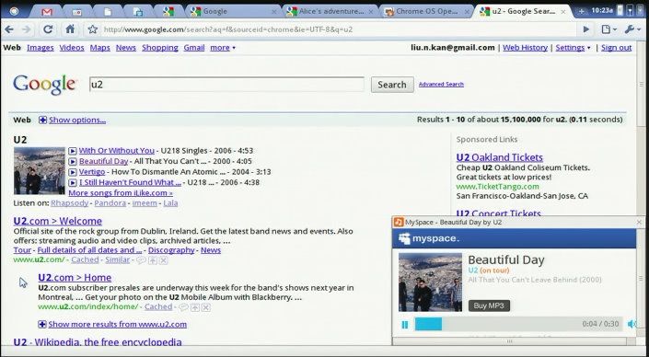Screen dimensions: 649x357
Task: Play I Still Haven't Found What song
Action: point(73,182)
